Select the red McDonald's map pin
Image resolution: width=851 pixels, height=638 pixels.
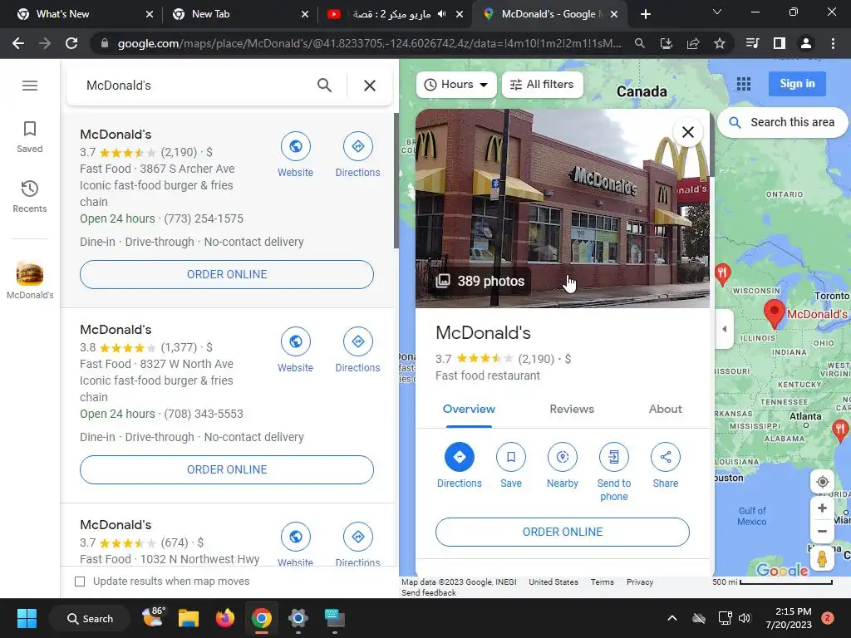(x=774, y=312)
